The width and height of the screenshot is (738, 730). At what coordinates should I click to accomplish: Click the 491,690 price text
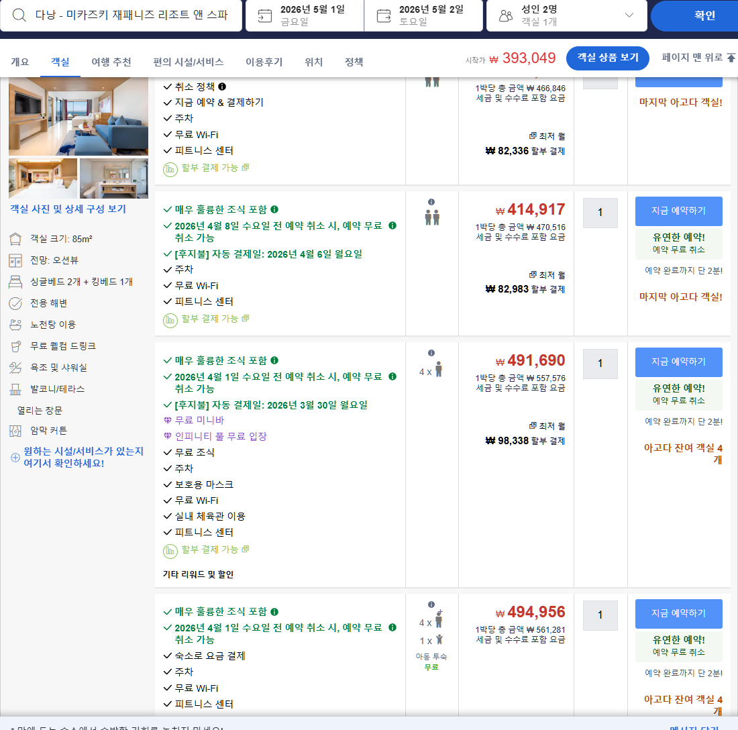point(530,360)
